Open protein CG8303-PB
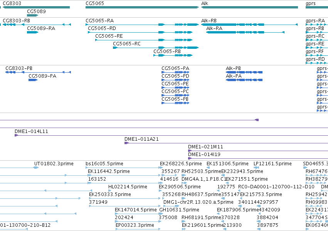 19,68
